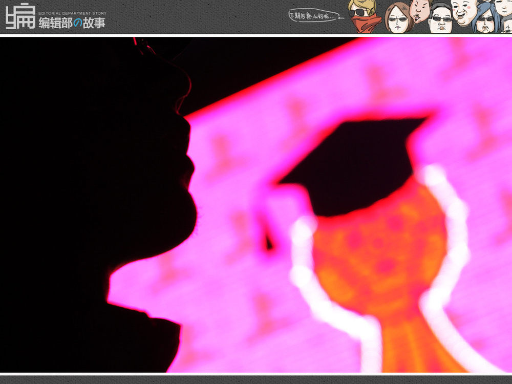
Task: Click the EDITORIAL DEPARTMENT STORY subtitle
Action: pyautogui.click(x=73, y=13)
